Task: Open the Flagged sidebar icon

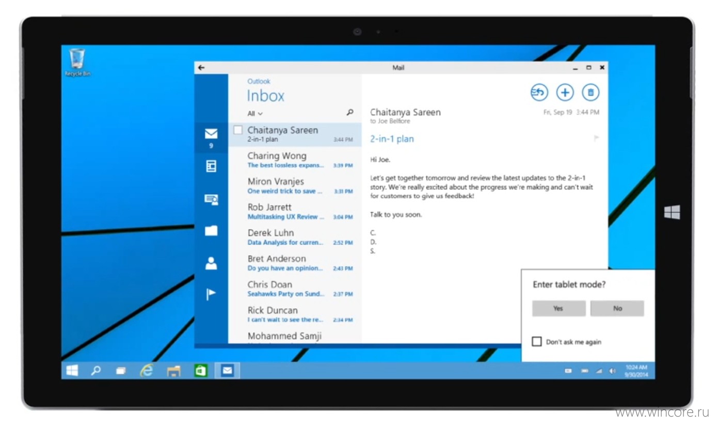Action: tap(211, 294)
